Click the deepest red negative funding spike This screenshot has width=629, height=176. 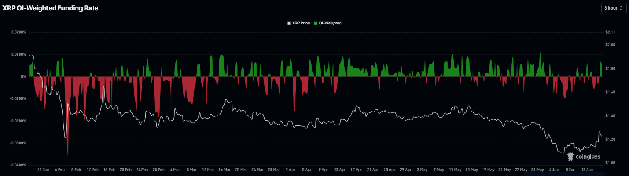pos(68,156)
